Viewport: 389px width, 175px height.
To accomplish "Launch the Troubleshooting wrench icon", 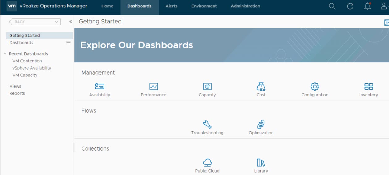I will click(x=207, y=124).
